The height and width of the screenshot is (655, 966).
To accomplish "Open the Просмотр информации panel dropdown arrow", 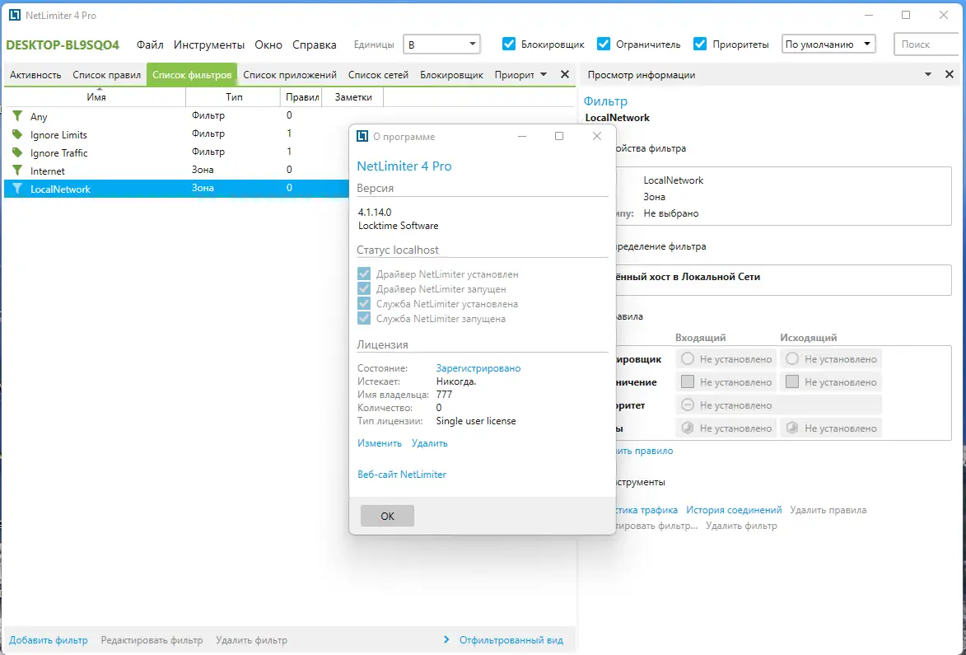I will coord(928,74).
